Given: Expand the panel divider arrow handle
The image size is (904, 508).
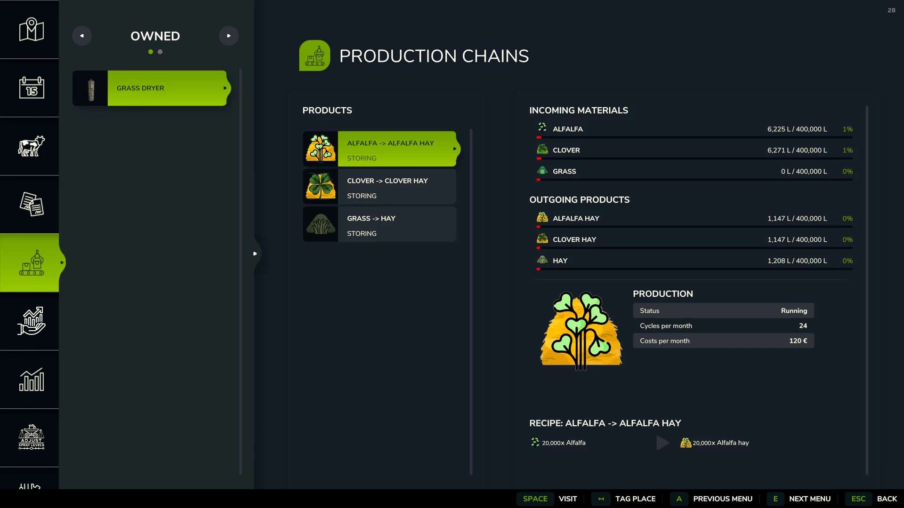Looking at the screenshot, I should [255, 254].
